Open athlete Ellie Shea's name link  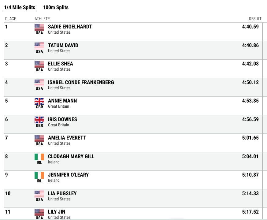click(61, 64)
